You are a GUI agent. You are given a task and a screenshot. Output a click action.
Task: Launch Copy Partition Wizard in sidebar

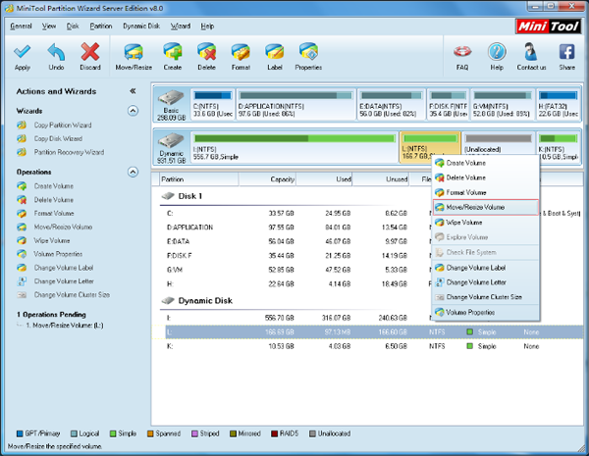pyautogui.click(x=63, y=125)
